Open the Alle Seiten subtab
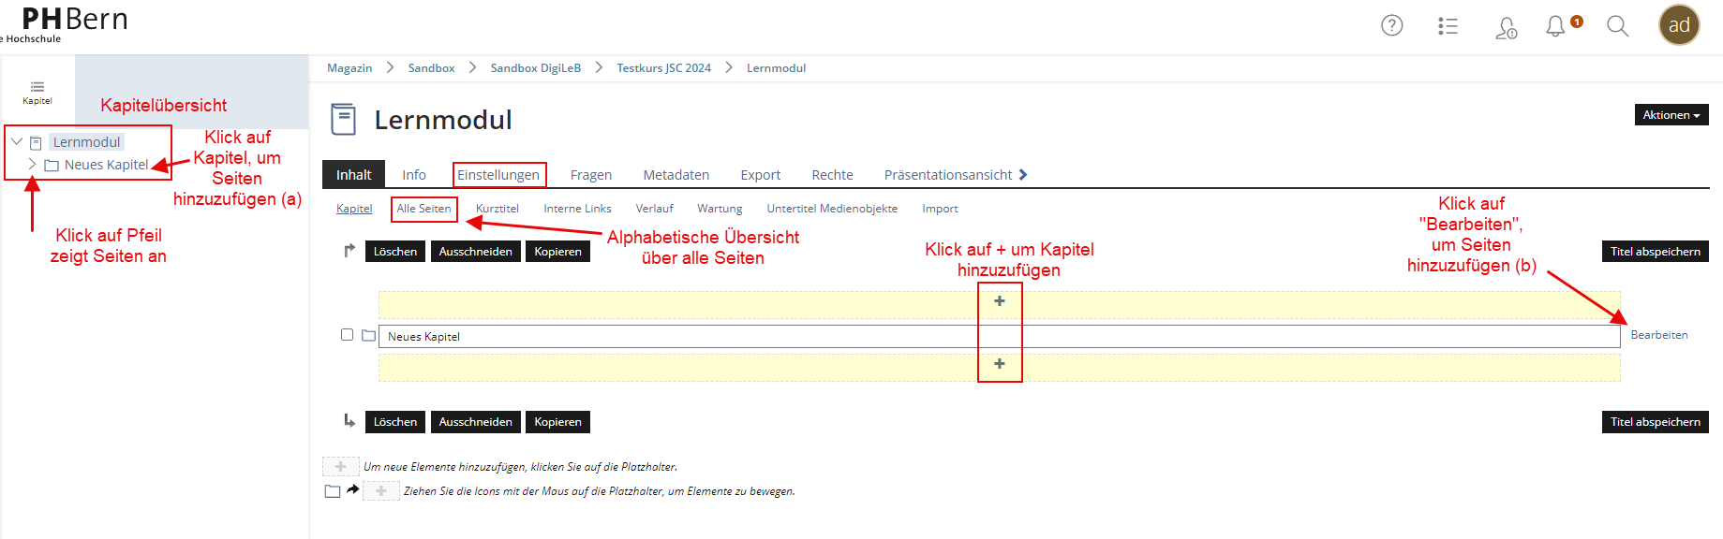This screenshot has height=539, width=1723. pos(423,209)
